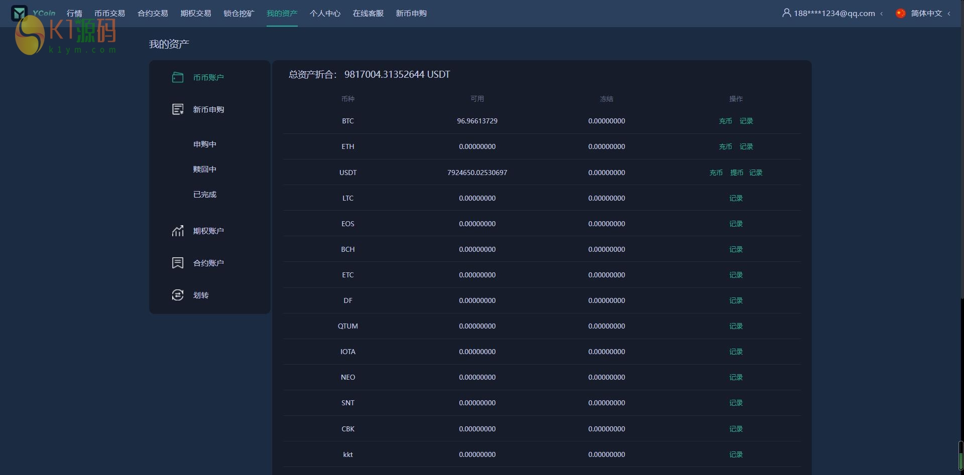Screen dimensions: 964x475
Task: Click the chart icon beside 期权账户
Action: point(178,231)
